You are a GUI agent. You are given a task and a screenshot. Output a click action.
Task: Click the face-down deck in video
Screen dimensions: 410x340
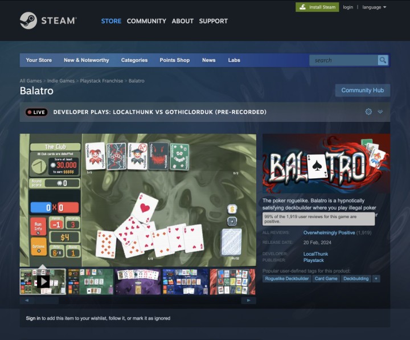[232, 242]
